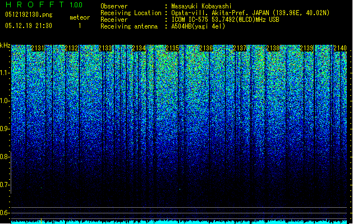The width and height of the screenshot is (353, 224).
Task: Click the 2135 time marker
Action: coord(172,48)
